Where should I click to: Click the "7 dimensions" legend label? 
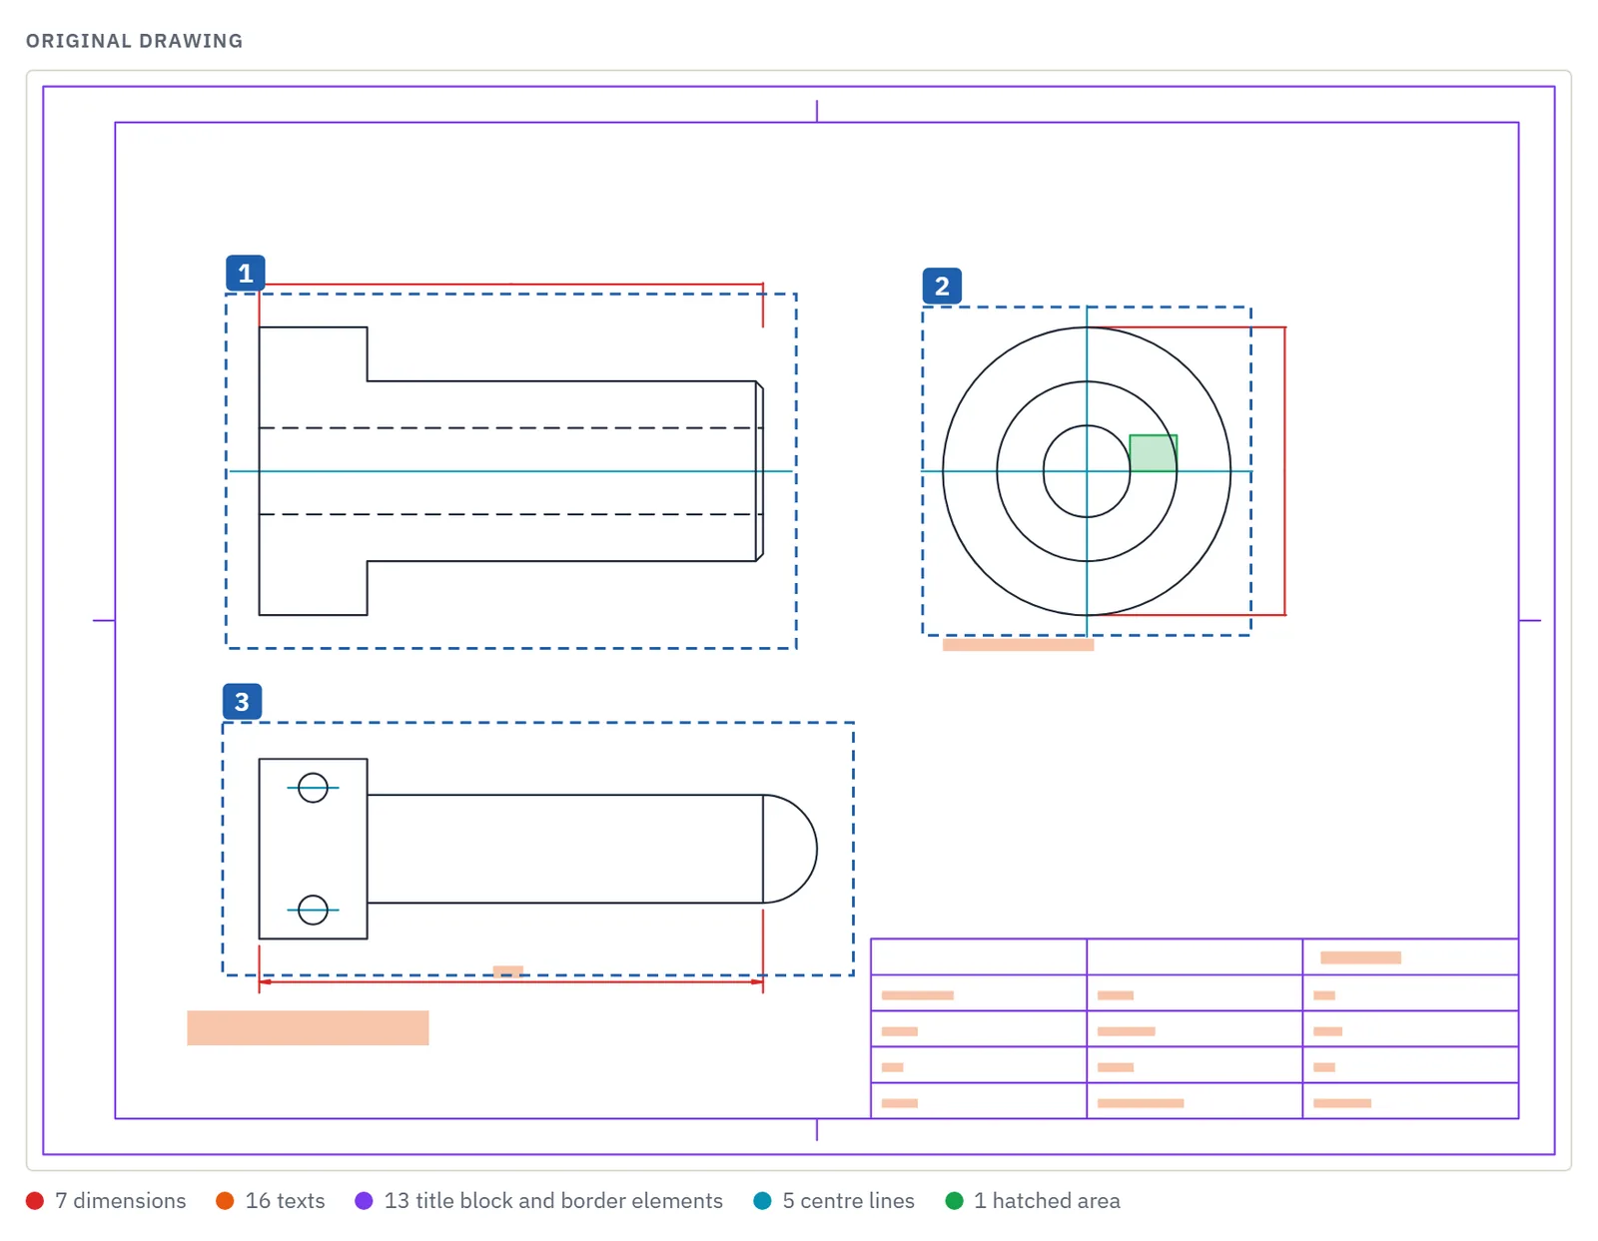point(120,1200)
